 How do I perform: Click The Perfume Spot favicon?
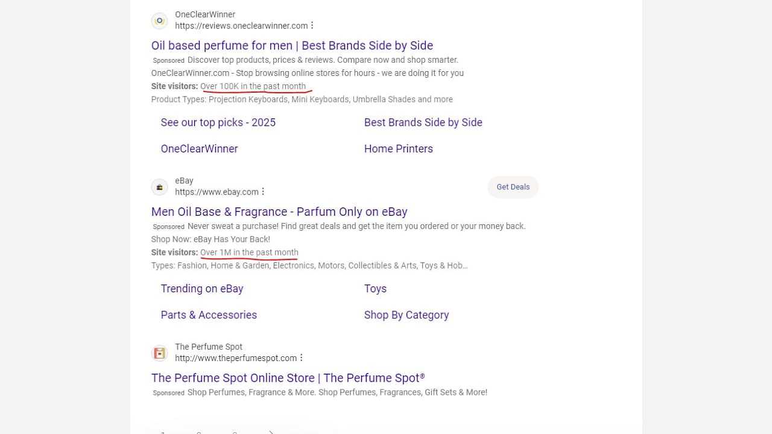click(159, 353)
